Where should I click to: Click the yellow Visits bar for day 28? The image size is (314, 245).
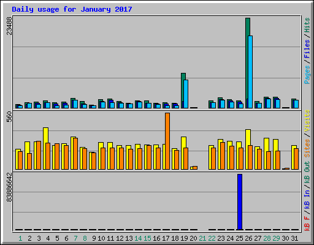pyautogui.click(x=266, y=154)
